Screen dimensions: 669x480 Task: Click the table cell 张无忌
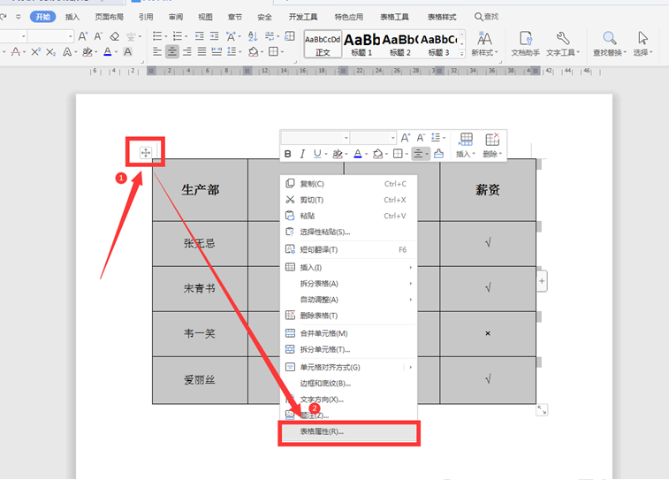click(x=200, y=244)
